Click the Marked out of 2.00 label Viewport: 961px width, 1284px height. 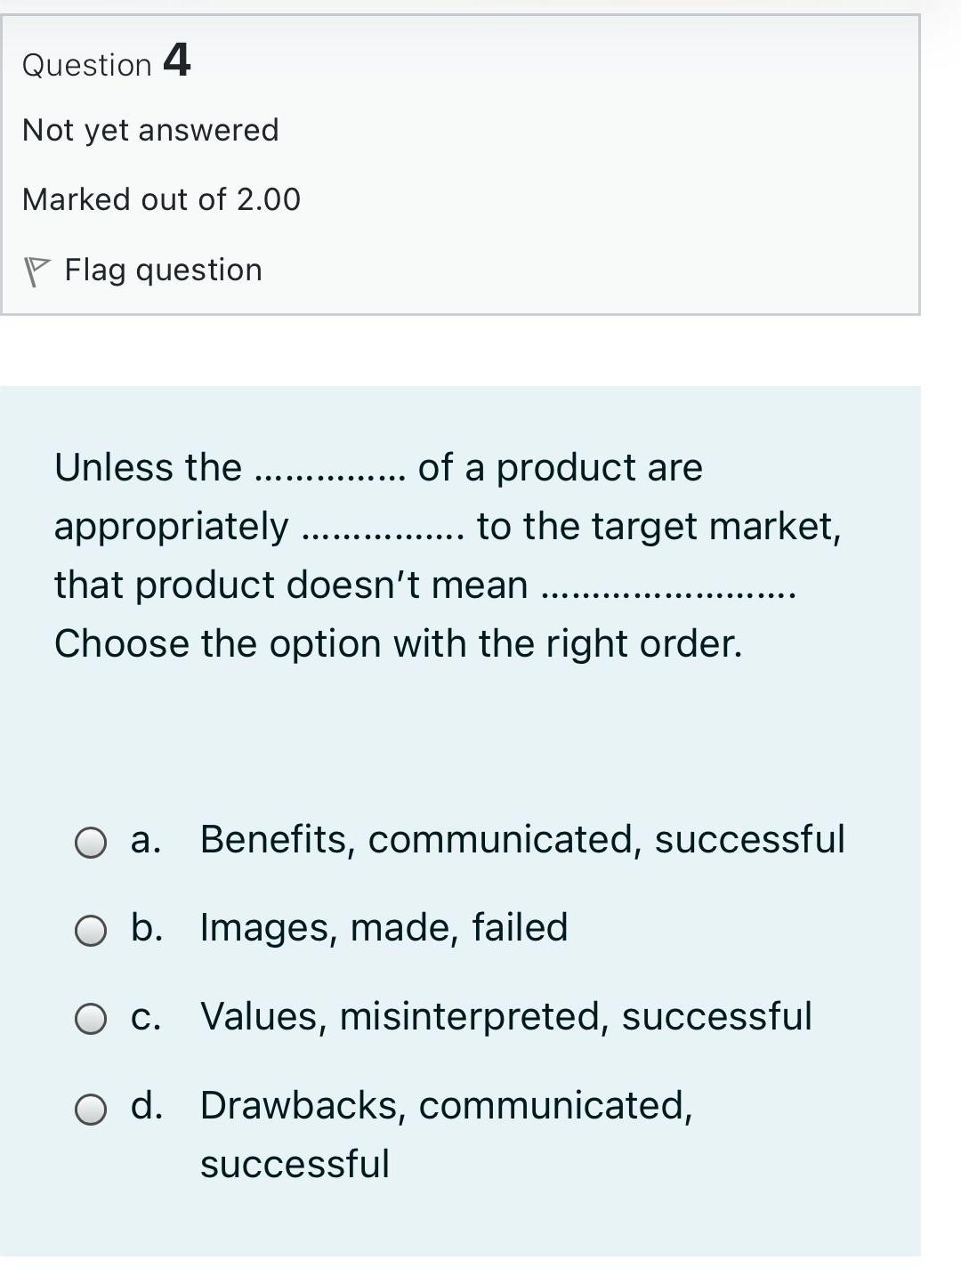tap(161, 199)
